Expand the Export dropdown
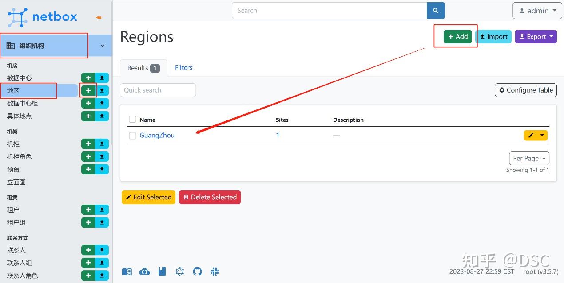Viewport: 564px width, 283px height. [x=536, y=37]
